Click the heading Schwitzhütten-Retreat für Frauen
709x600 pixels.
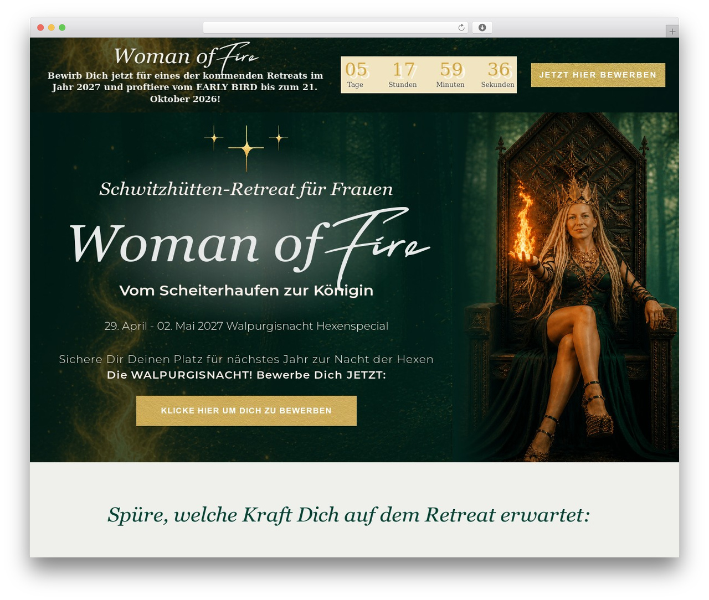[x=246, y=189]
